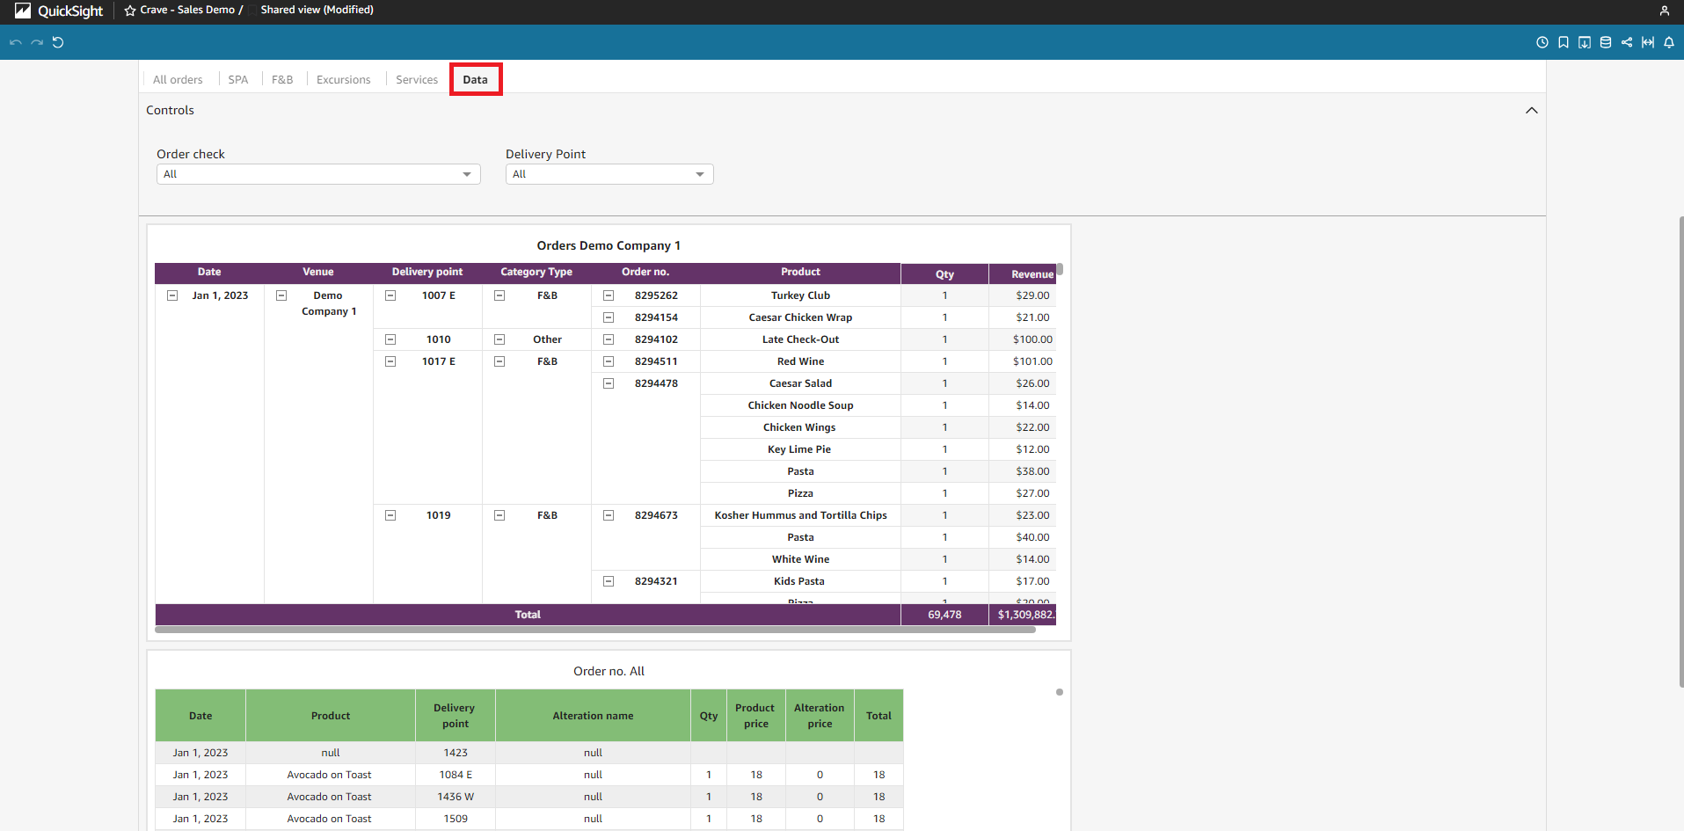The image size is (1684, 831).
Task: Click the Alteration name column header
Action: tap(594, 716)
